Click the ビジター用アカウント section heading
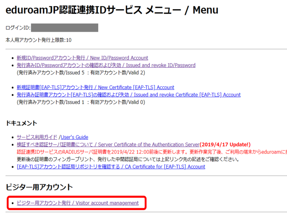The image size is (287, 215). [x=39, y=187]
